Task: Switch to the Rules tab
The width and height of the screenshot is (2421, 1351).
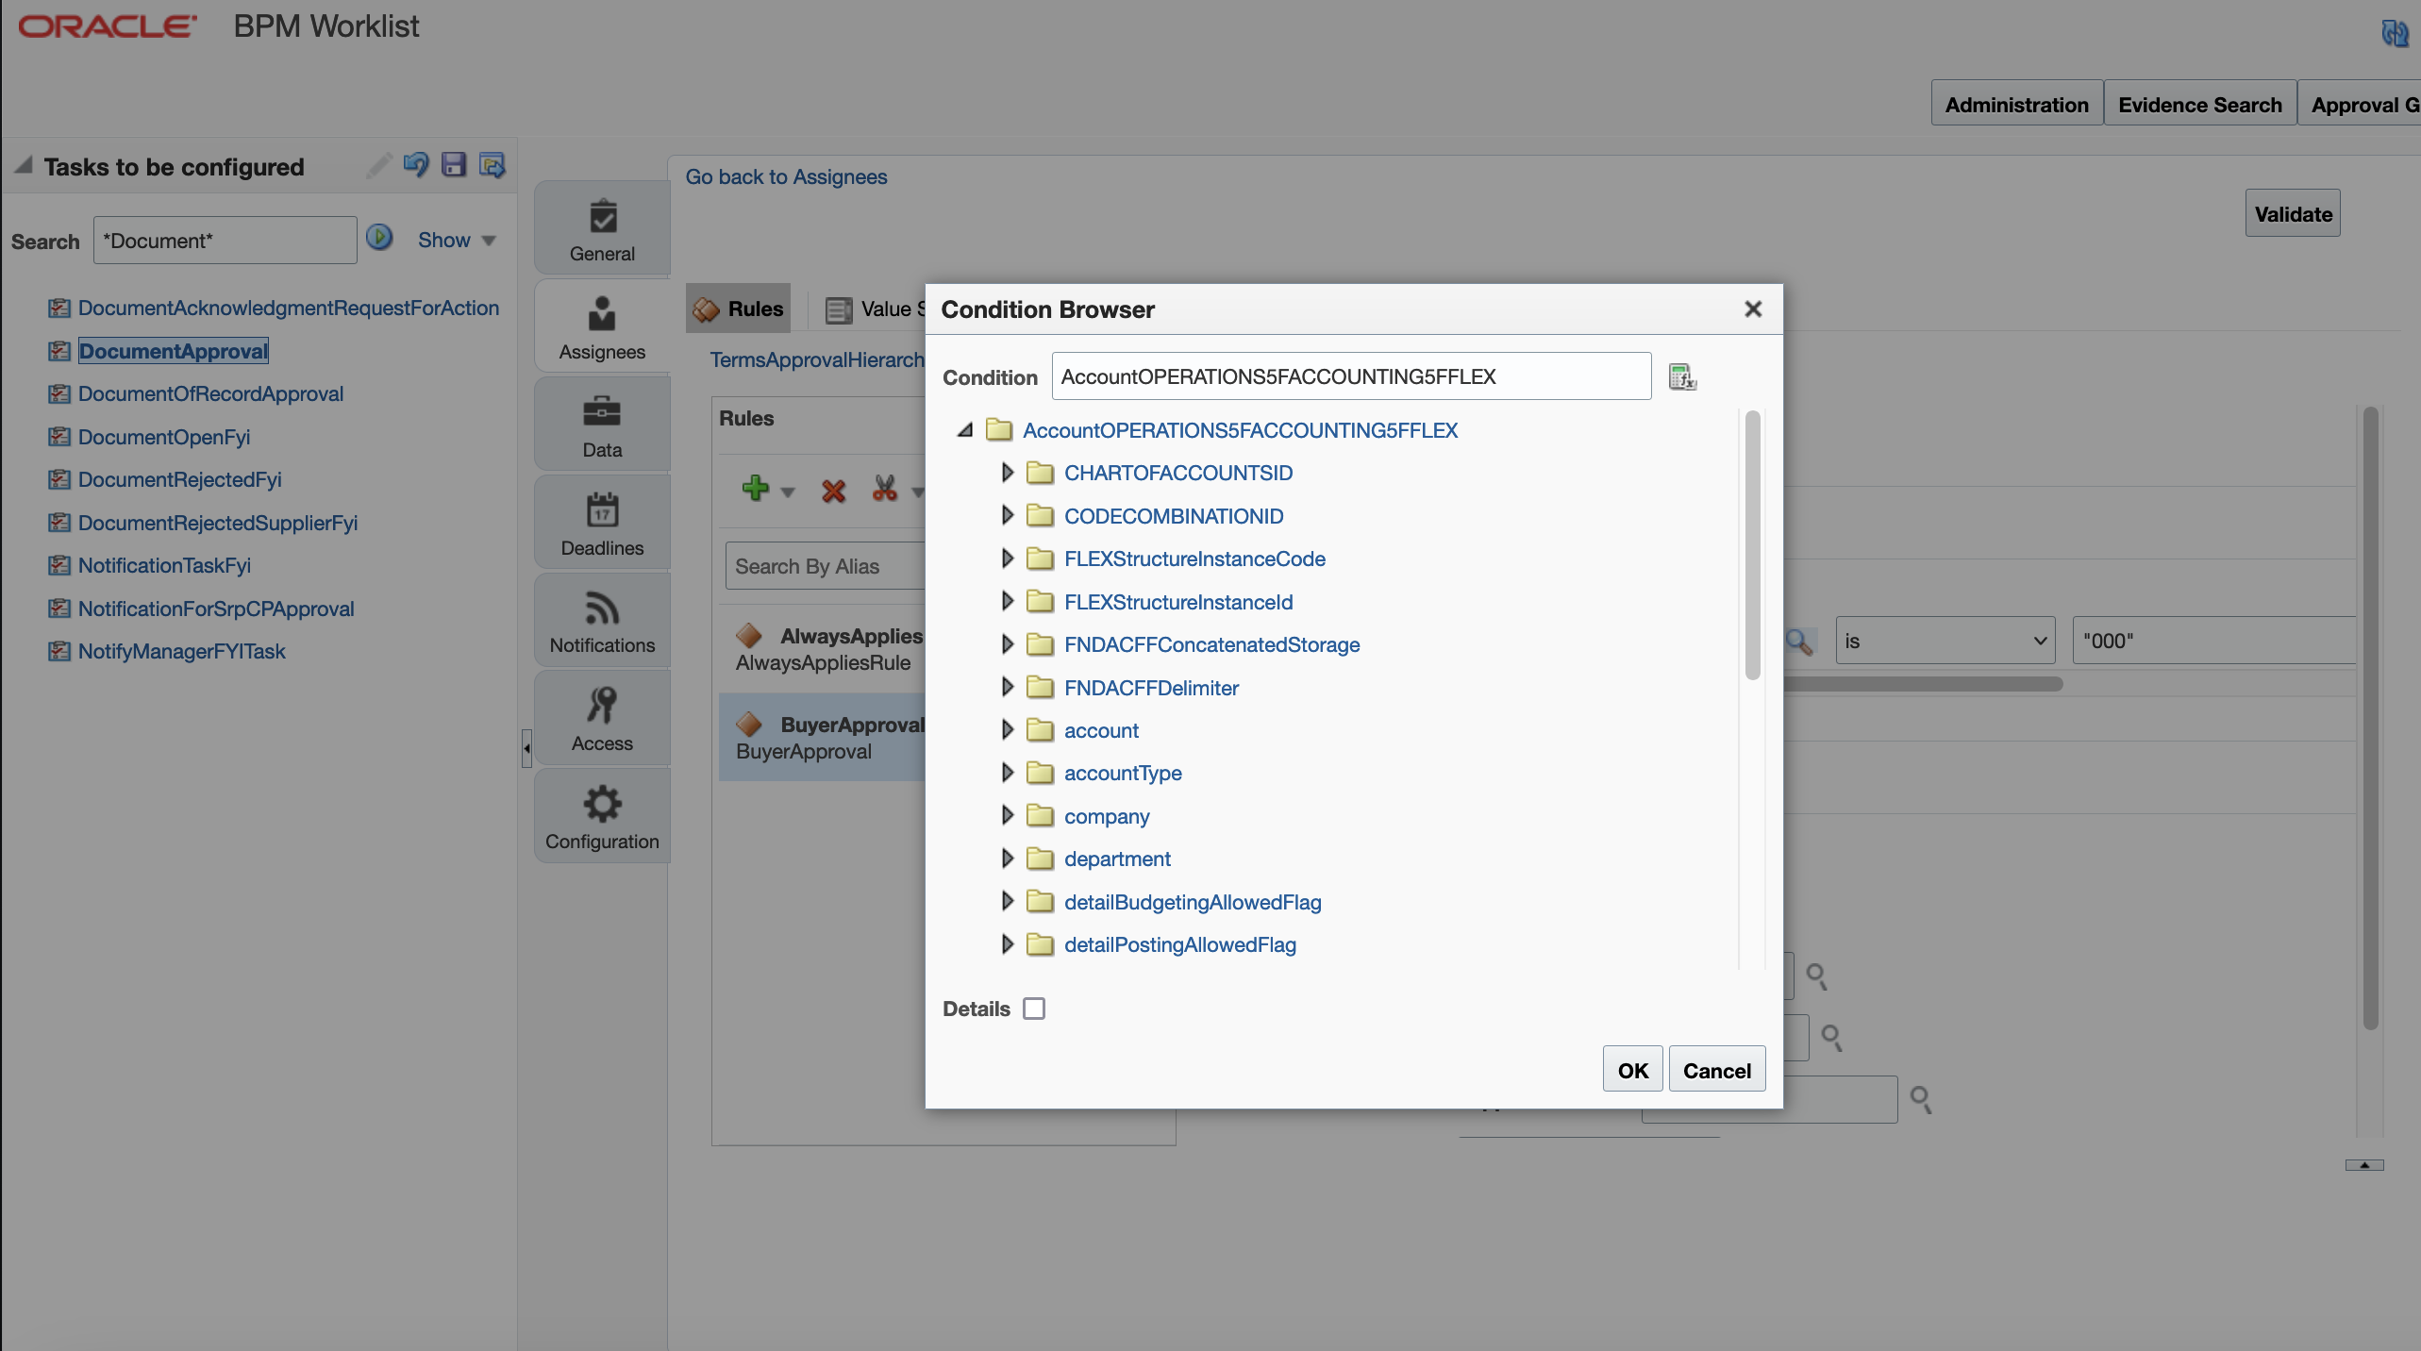Action: [739, 309]
